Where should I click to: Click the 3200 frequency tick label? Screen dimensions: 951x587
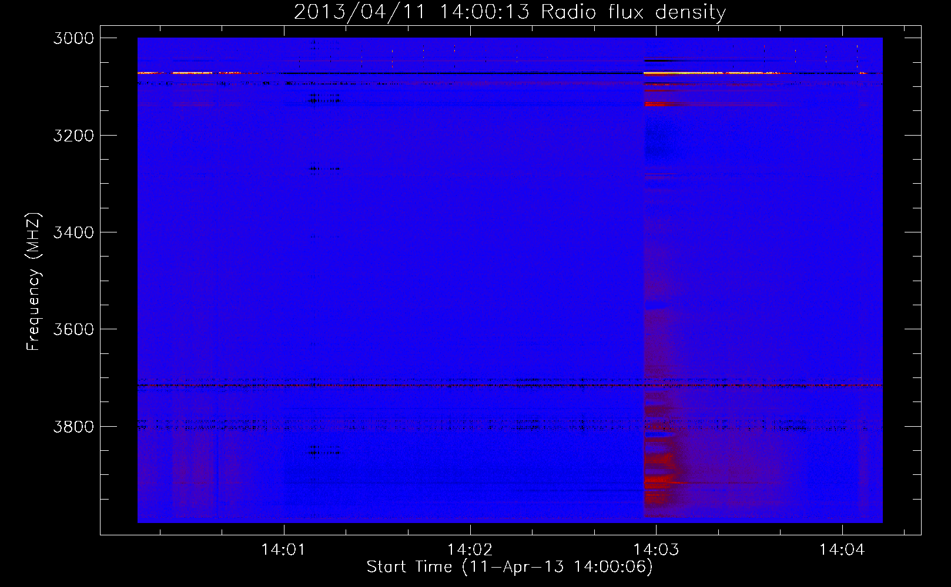pyautogui.click(x=73, y=136)
